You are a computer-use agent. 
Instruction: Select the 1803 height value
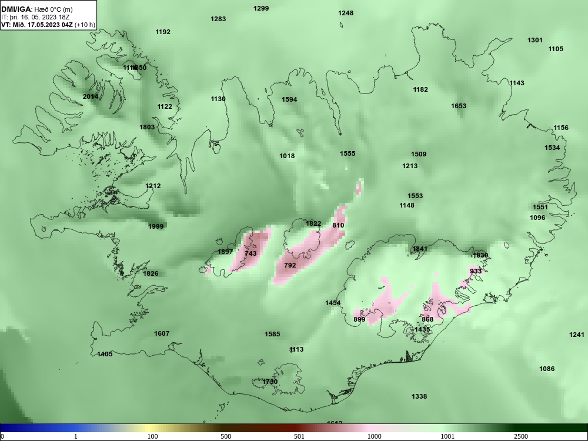pyautogui.click(x=147, y=127)
